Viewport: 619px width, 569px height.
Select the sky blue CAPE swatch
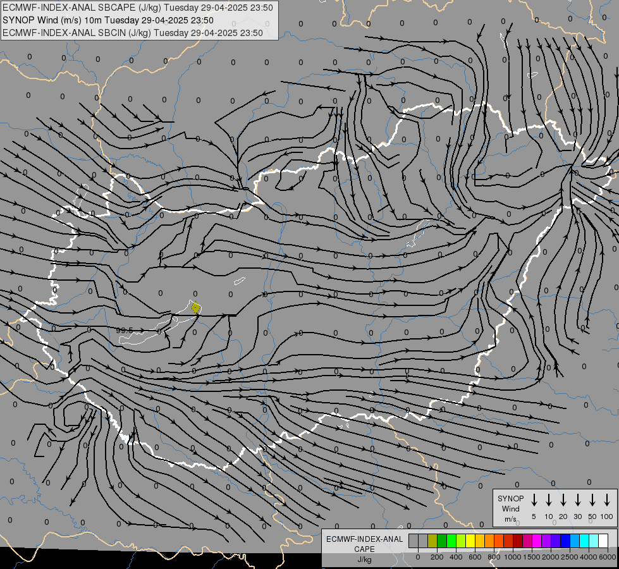[x=574, y=541]
